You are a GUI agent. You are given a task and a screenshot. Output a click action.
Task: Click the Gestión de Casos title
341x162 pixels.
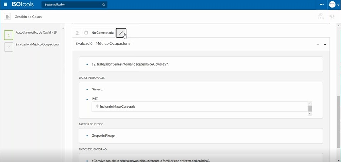coord(30,17)
